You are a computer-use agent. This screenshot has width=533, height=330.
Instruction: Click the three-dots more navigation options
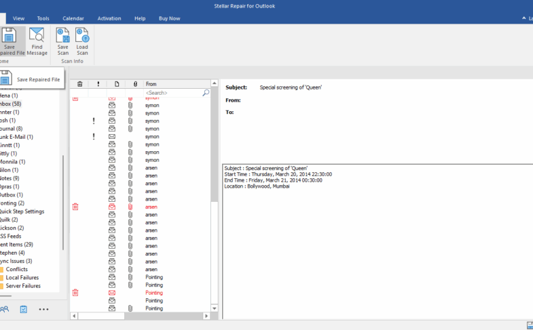coord(43,309)
